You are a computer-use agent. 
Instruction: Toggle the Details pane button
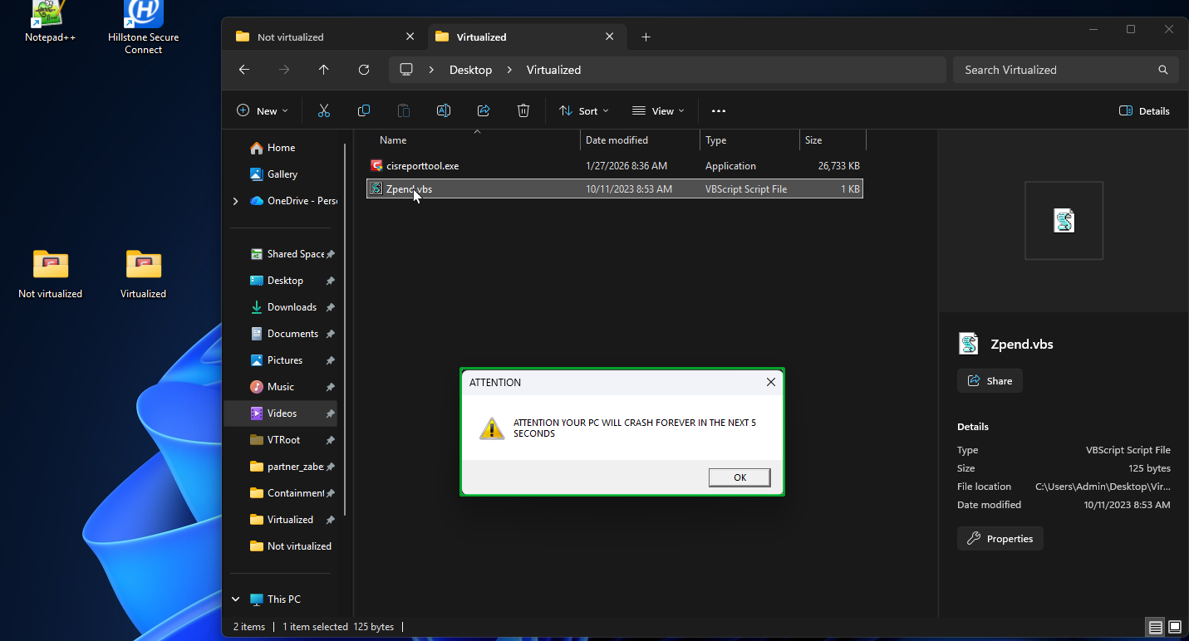pos(1144,110)
